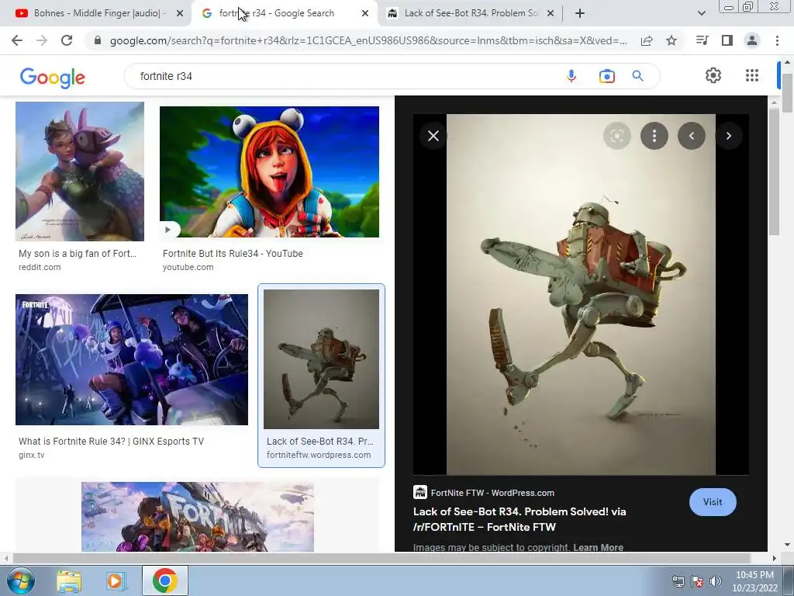Open 'My son is a big fan' caption
Viewport: 794px width, 596px height.
pos(78,254)
